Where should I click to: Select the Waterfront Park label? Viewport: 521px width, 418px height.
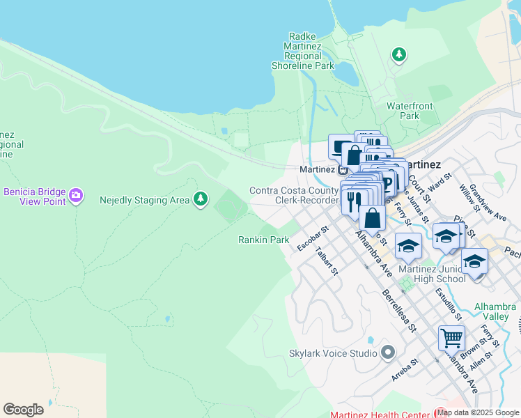pyautogui.click(x=410, y=111)
